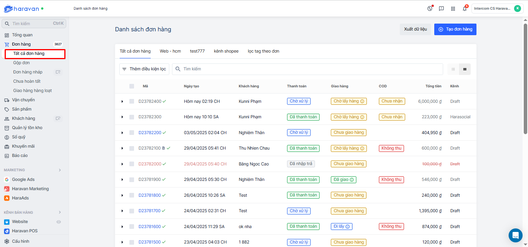Check the box for order D23782400

click(132, 101)
